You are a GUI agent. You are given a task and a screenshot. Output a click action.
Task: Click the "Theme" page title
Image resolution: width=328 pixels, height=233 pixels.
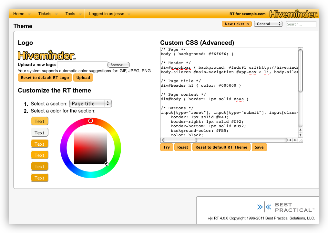[23, 26]
